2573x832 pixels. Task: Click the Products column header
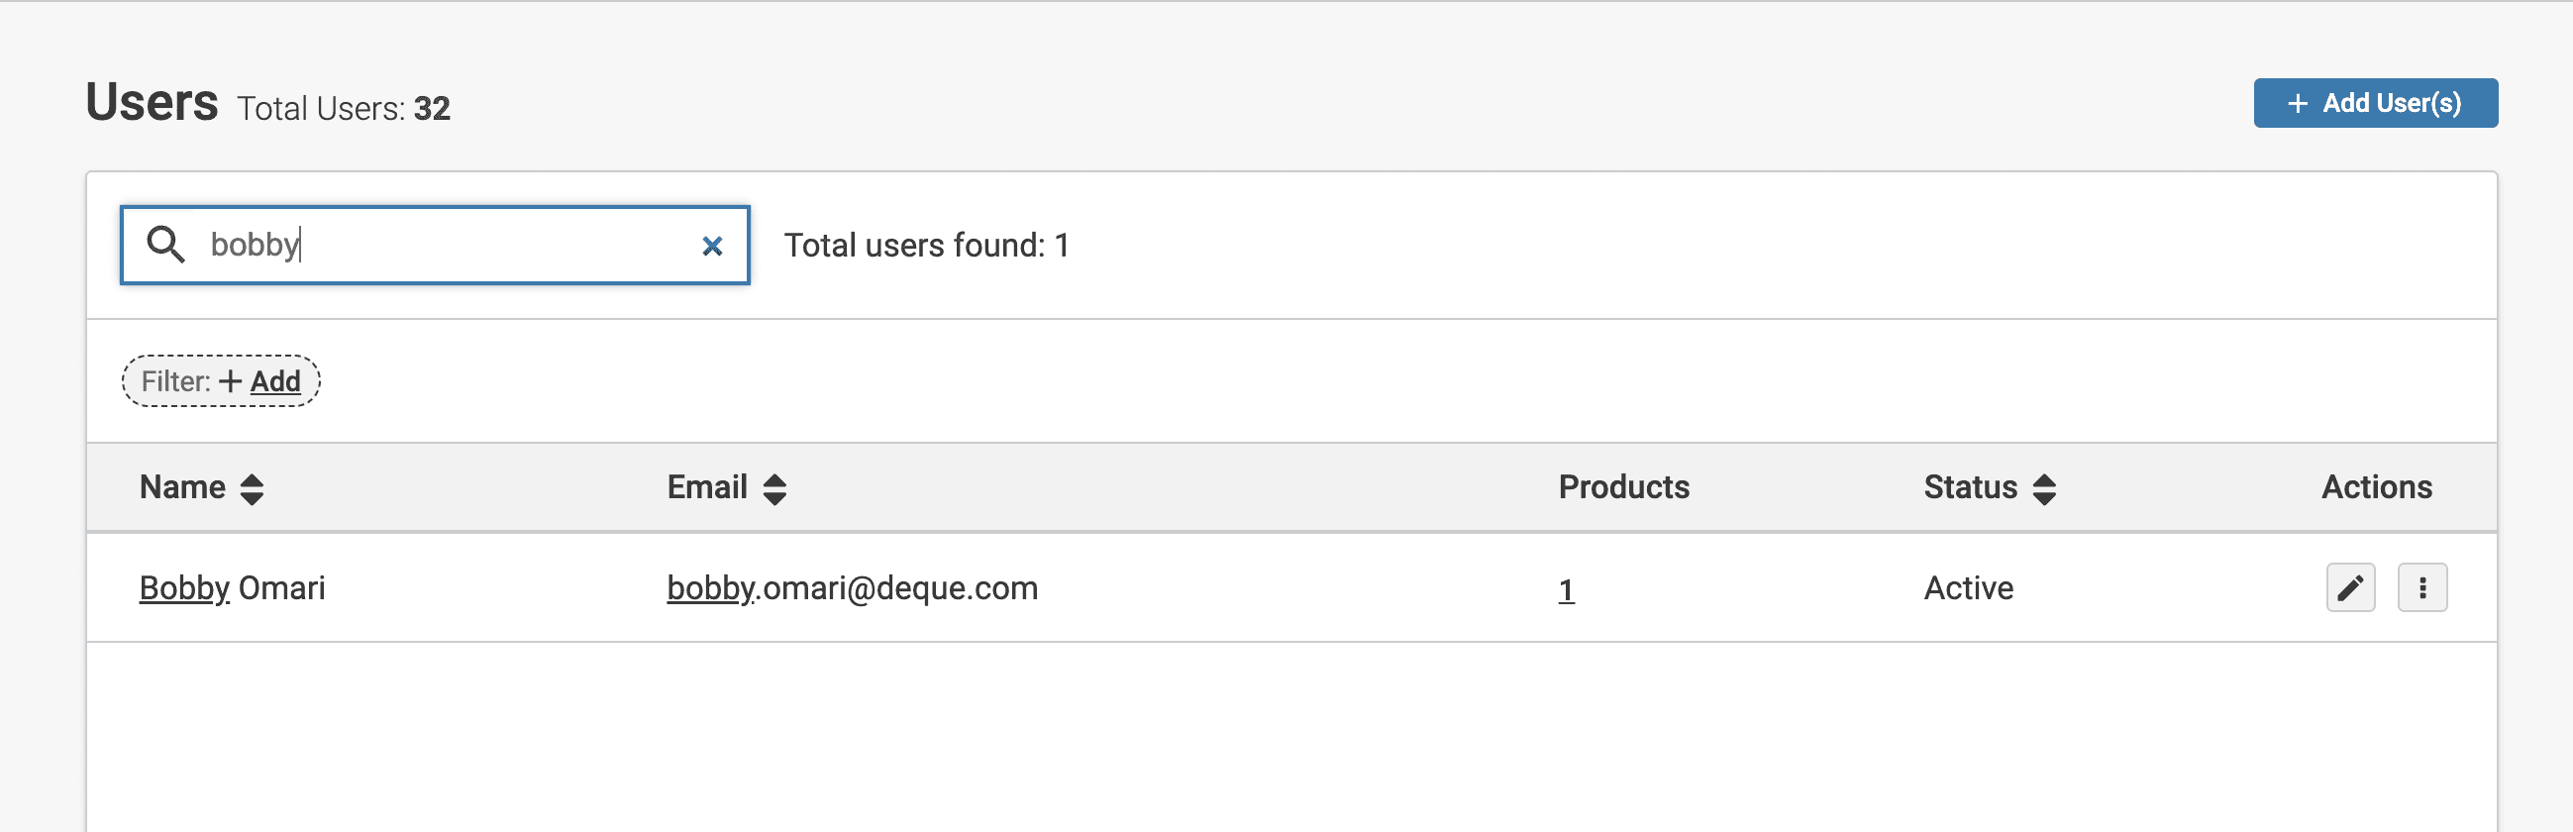tap(1623, 487)
